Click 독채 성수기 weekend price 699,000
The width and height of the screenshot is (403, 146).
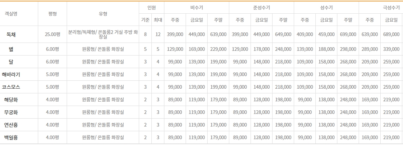(348, 34)
